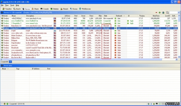Toggle sort arrow on server users Name column
This screenshot has height=106, width=181.
click(x=8, y=69)
